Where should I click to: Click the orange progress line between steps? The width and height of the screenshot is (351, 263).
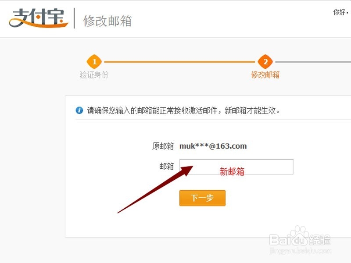(x=179, y=62)
